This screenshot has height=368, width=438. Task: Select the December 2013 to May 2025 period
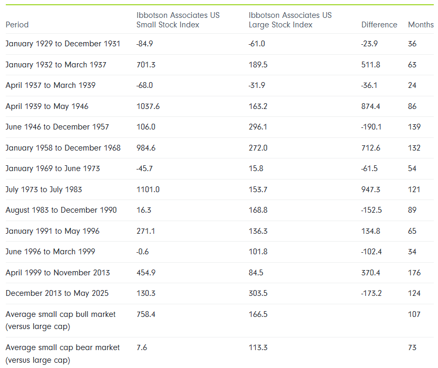[x=57, y=293]
